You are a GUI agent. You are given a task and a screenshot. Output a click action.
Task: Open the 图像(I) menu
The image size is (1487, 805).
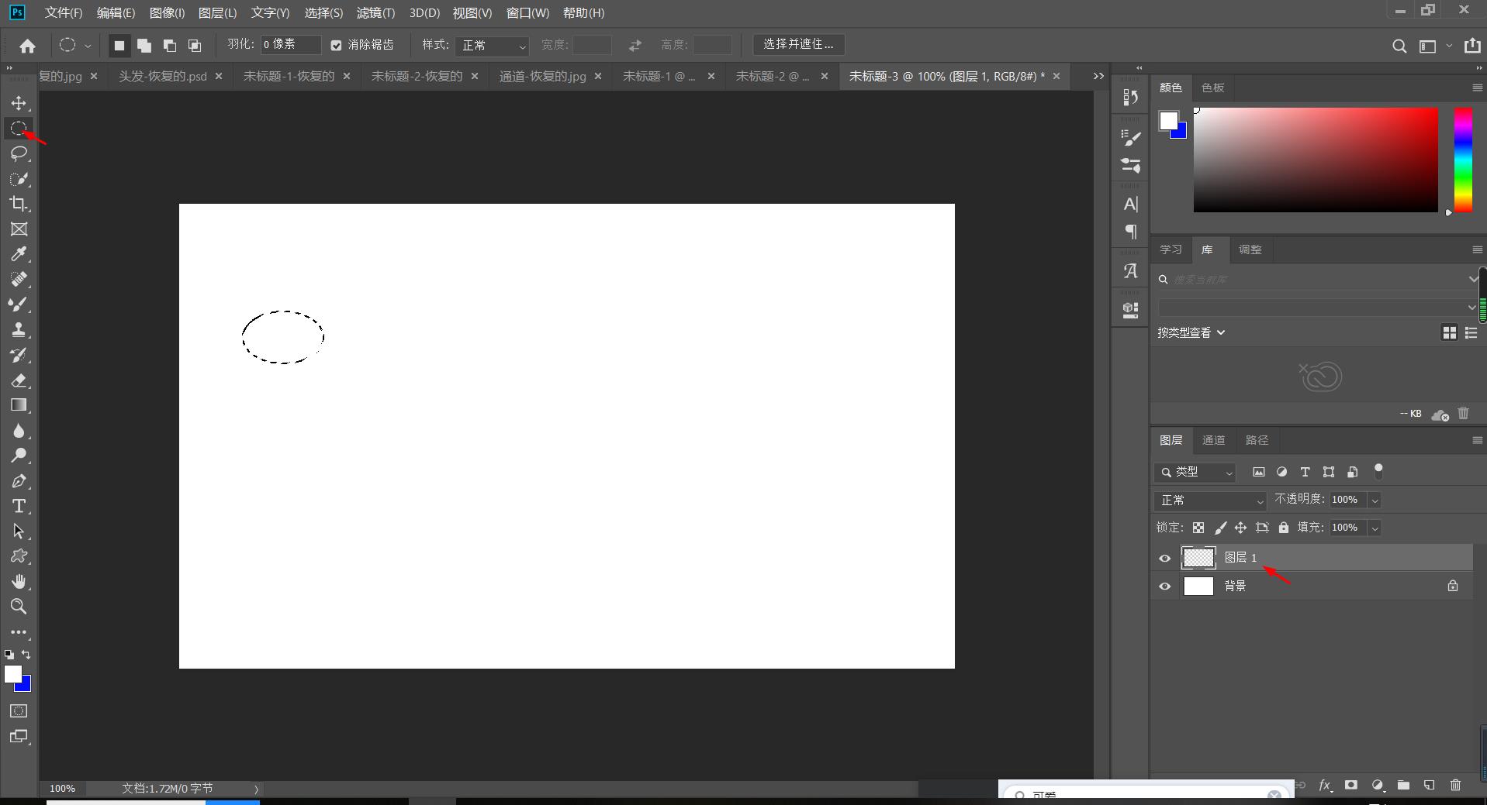[x=167, y=12]
